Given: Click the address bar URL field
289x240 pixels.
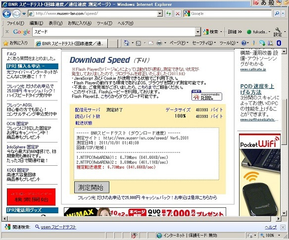Looking at the screenshot, I should [93, 13].
